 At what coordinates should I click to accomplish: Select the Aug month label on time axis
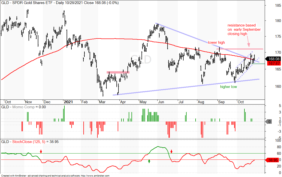point(201,102)
